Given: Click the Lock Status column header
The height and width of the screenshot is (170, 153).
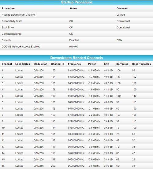Looking at the screenshot, I should click(x=23, y=64).
